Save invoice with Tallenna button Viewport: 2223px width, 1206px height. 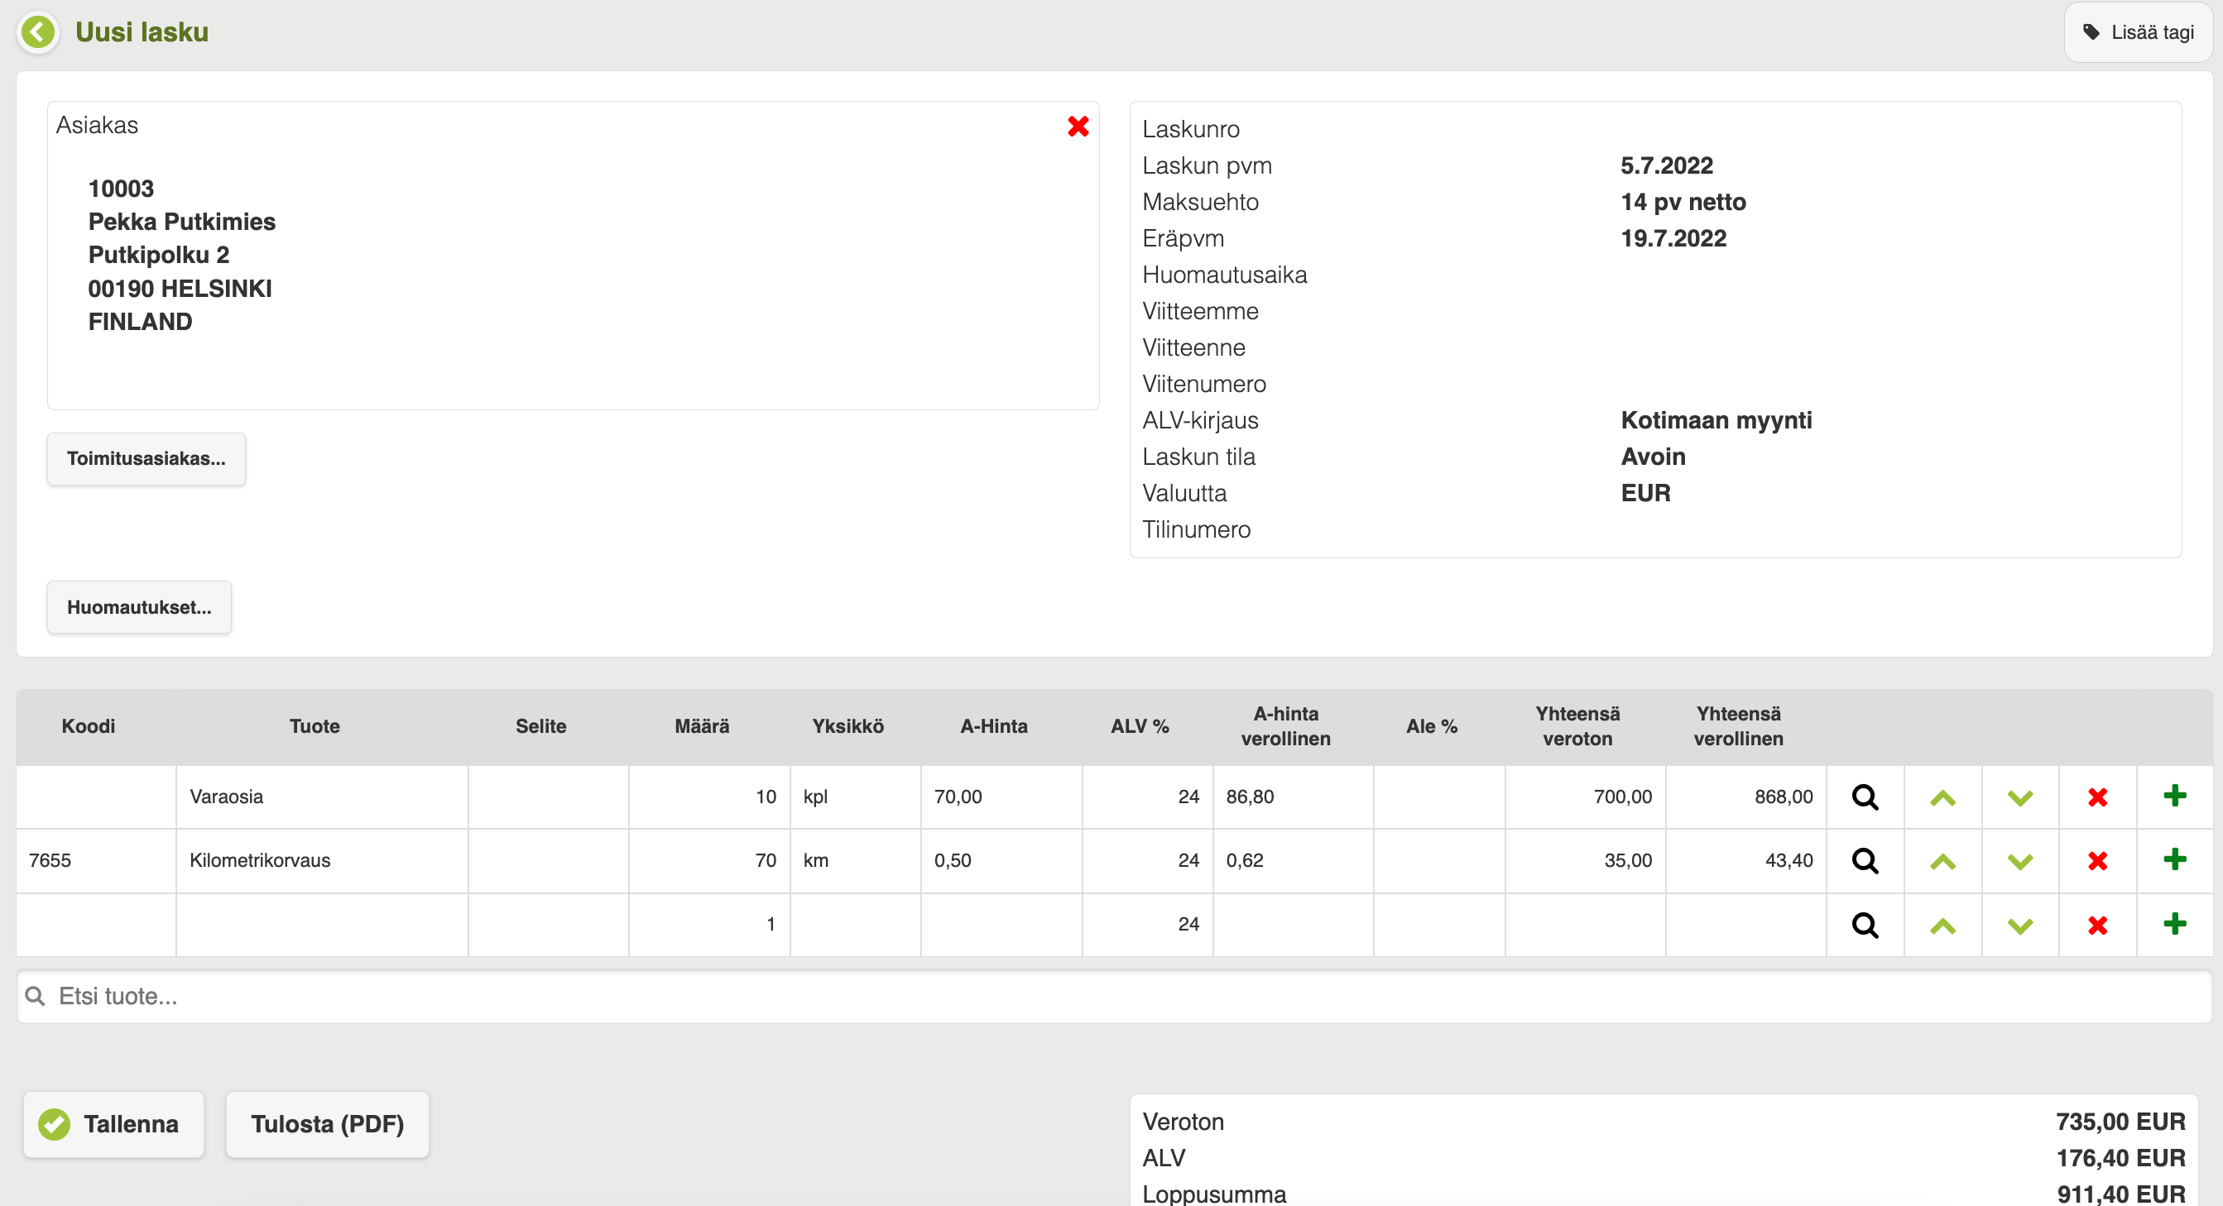pyautogui.click(x=114, y=1124)
